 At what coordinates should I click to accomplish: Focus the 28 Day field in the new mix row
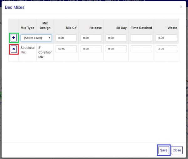pos(116,38)
